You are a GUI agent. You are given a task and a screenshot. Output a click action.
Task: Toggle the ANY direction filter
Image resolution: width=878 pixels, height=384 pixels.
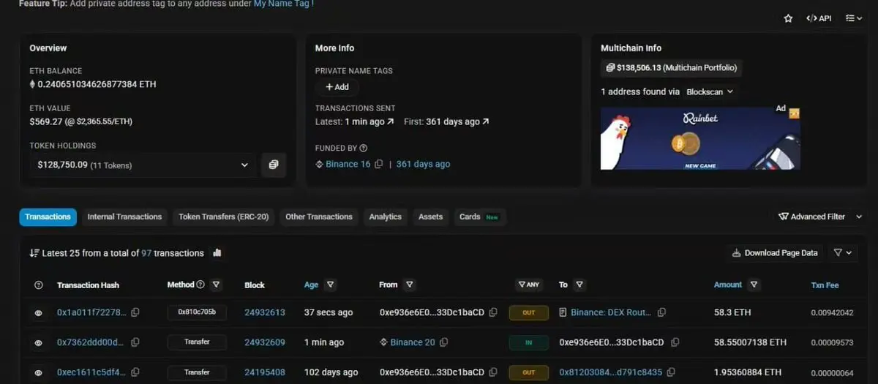click(x=529, y=285)
